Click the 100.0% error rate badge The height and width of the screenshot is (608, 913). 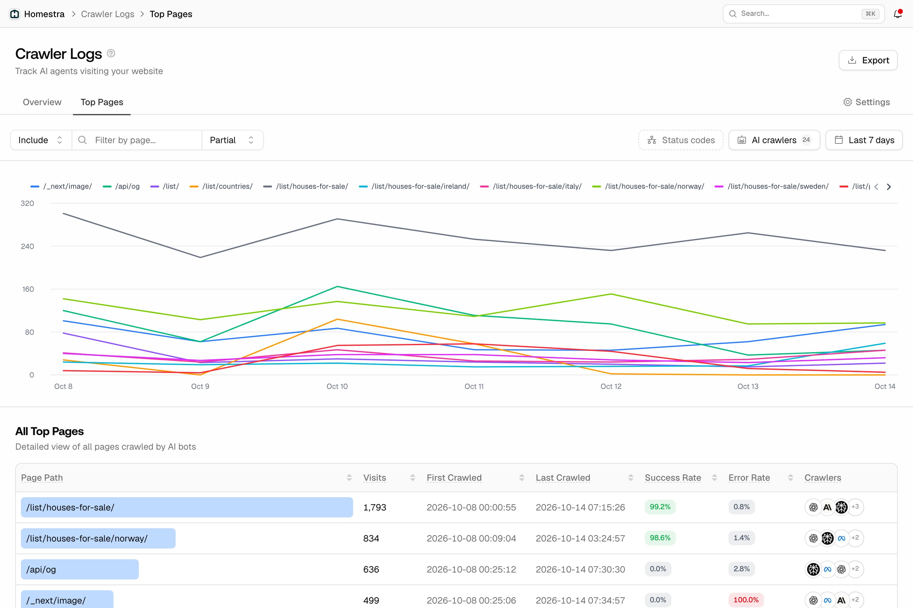tap(746, 600)
